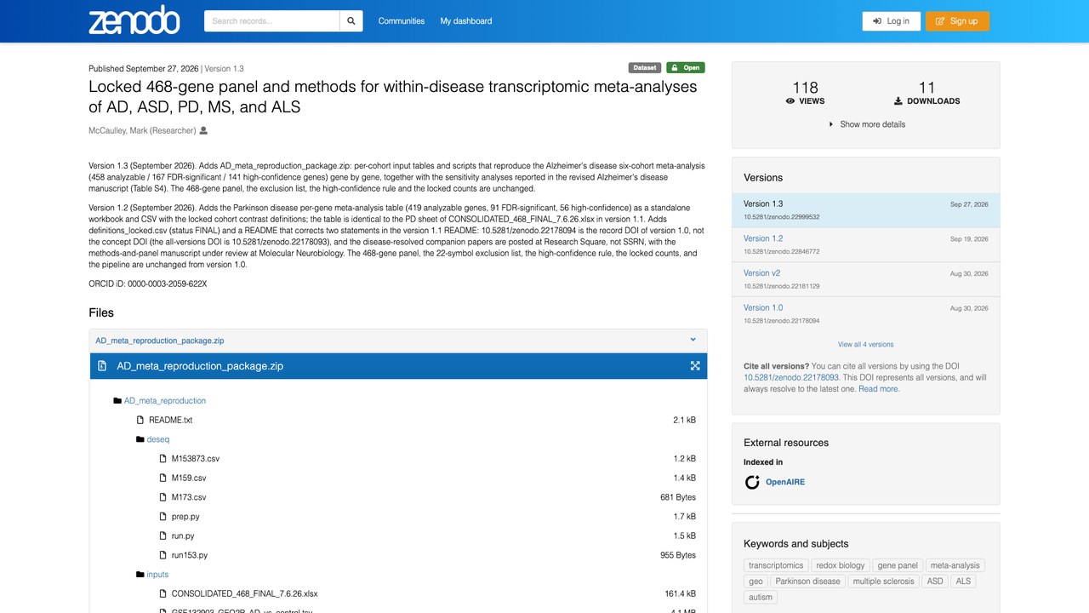Click the zip file icon in preview header

coord(102,366)
